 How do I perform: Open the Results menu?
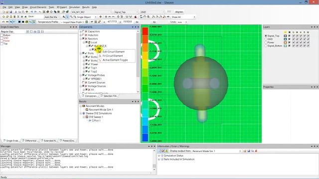click(86, 7)
